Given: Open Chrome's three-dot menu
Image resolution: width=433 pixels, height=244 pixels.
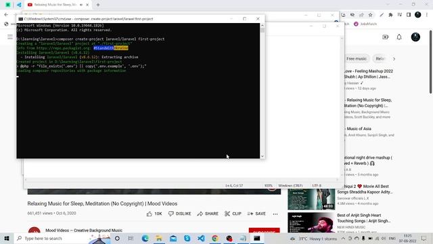Looking at the screenshot, I should pyautogui.click(x=427, y=15).
